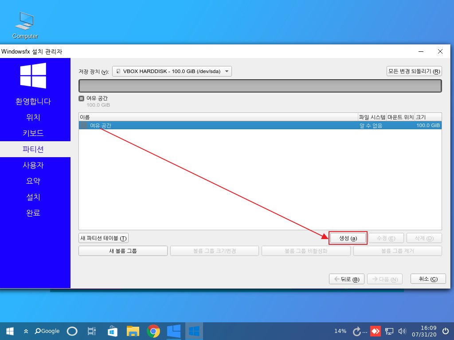The height and width of the screenshot is (340, 454).
Task: Go to 환영합니다 step in sidebar
Action: 33,101
